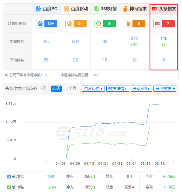Open Baidu PC 平均排名 value 25
This screenshot has width=182, height=194.
tap(46, 60)
